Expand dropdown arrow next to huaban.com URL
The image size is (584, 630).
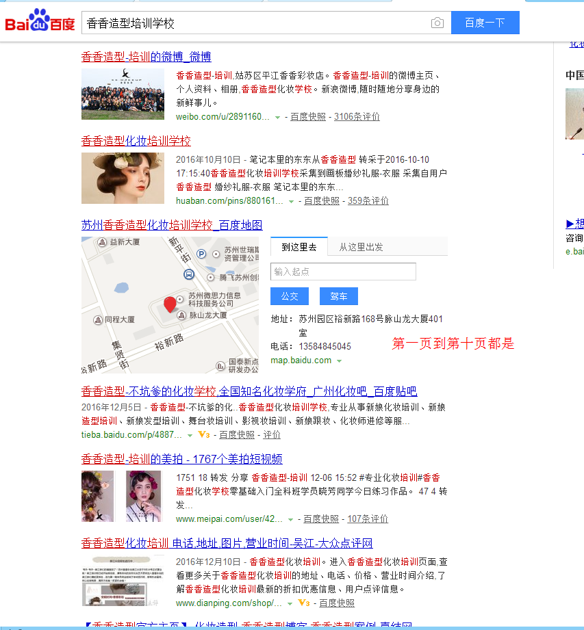pos(291,202)
